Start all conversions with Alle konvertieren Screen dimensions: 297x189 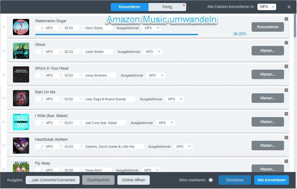click(x=272, y=180)
